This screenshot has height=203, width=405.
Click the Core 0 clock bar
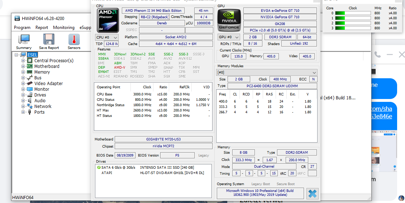pyautogui.click(x=353, y=13)
